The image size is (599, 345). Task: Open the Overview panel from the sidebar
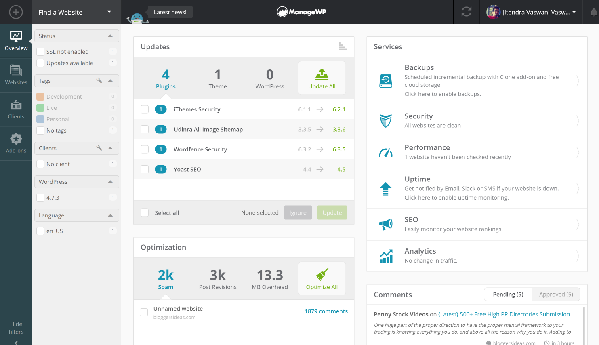tap(16, 40)
